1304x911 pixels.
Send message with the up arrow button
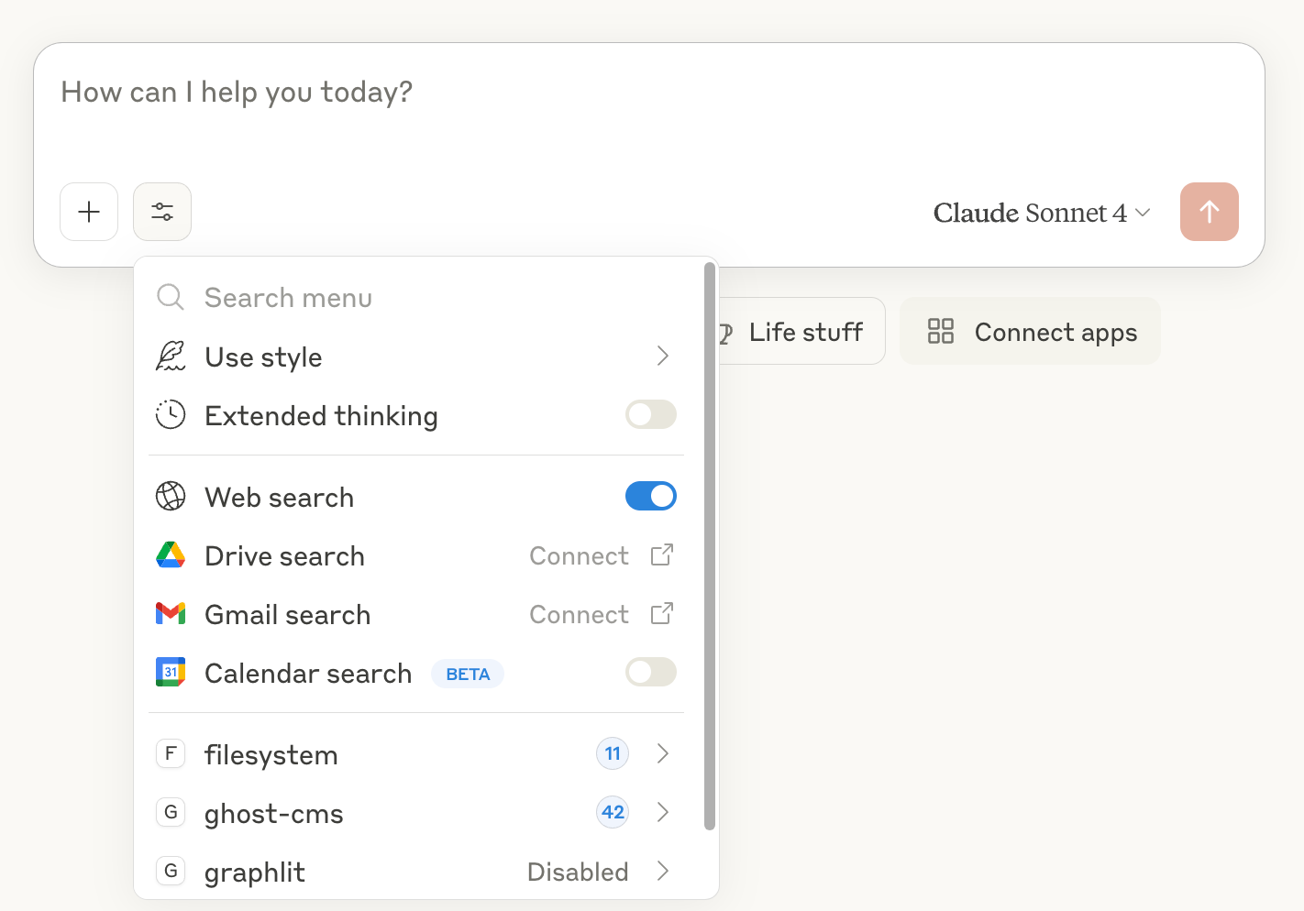point(1209,212)
